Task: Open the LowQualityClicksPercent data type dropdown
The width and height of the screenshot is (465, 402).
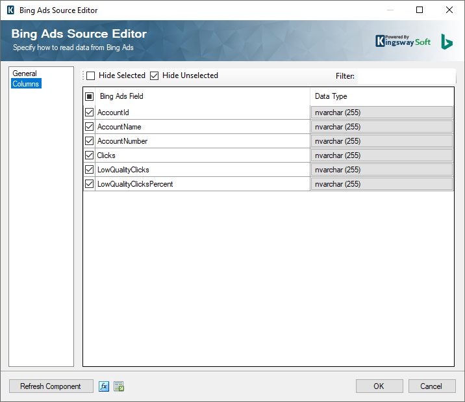Action: coord(382,184)
